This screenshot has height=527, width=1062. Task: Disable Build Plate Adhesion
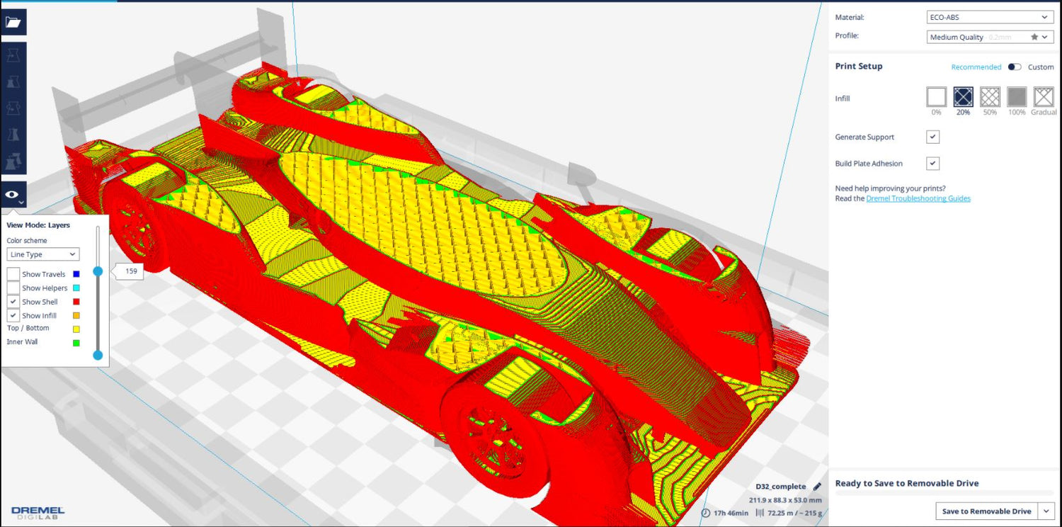[932, 163]
